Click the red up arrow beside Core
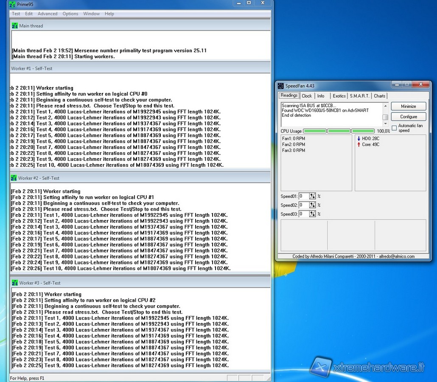The image size is (437, 382). point(359,144)
